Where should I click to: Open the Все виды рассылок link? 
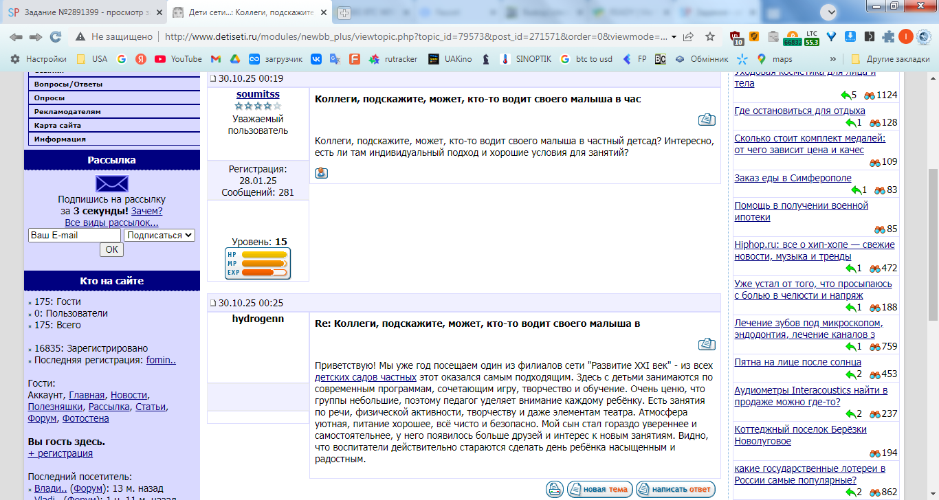click(x=112, y=223)
